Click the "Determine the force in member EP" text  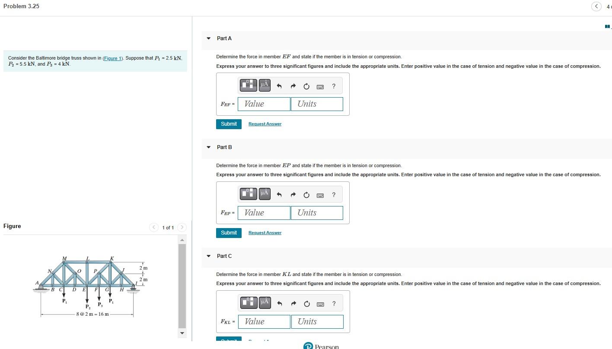[309, 165]
